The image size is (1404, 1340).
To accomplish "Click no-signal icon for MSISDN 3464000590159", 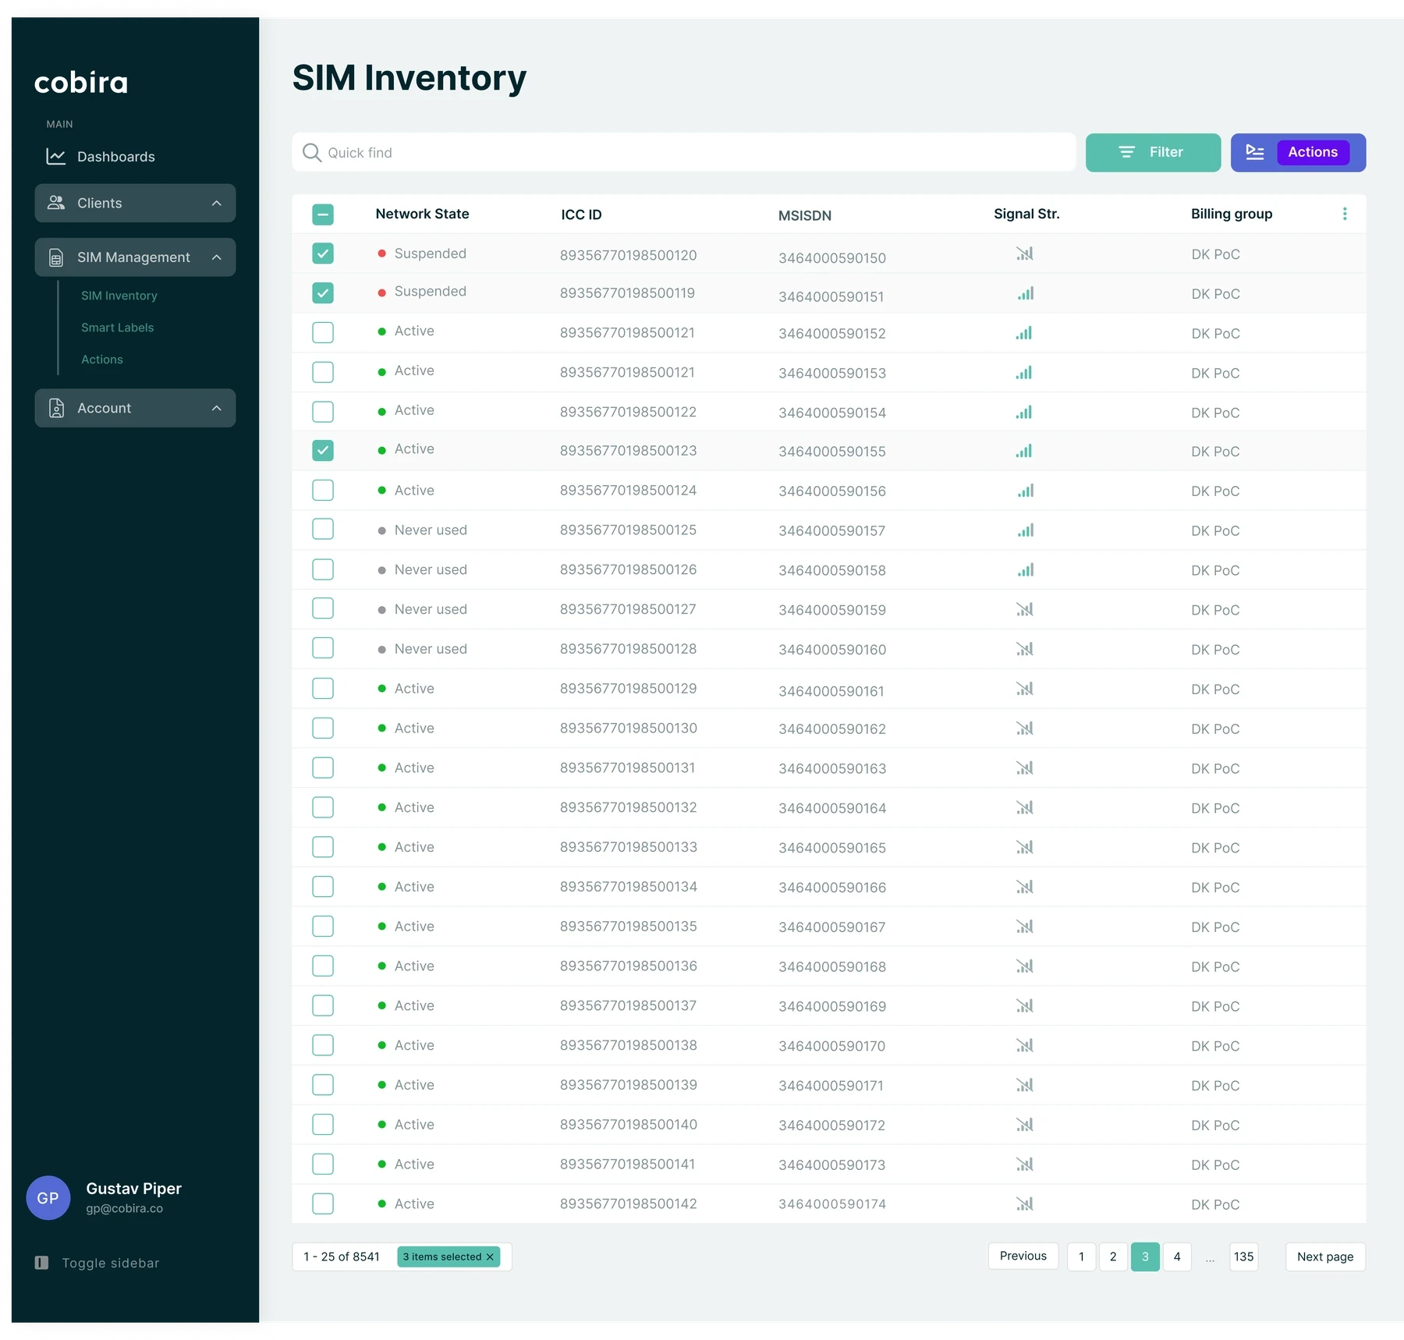I will [x=1024, y=609].
